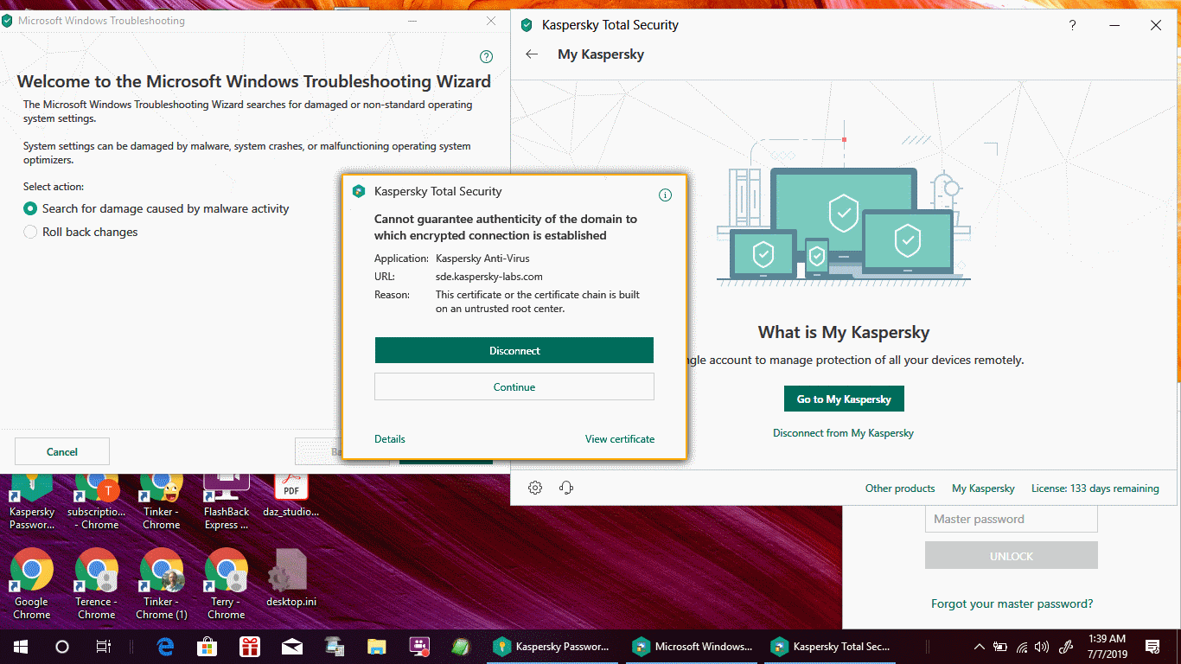Select the daz_studio PDF file on desktop
This screenshot has height=664, width=1181.
[x=291, y=497]
